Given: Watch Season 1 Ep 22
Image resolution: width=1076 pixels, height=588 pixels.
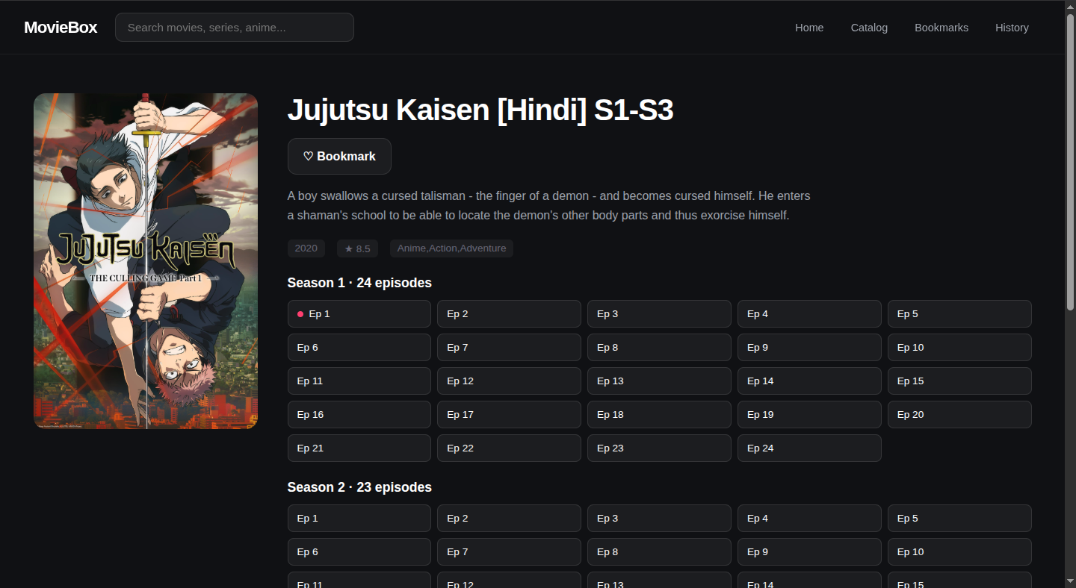Looking at the screenshot, I should point(509,448).
